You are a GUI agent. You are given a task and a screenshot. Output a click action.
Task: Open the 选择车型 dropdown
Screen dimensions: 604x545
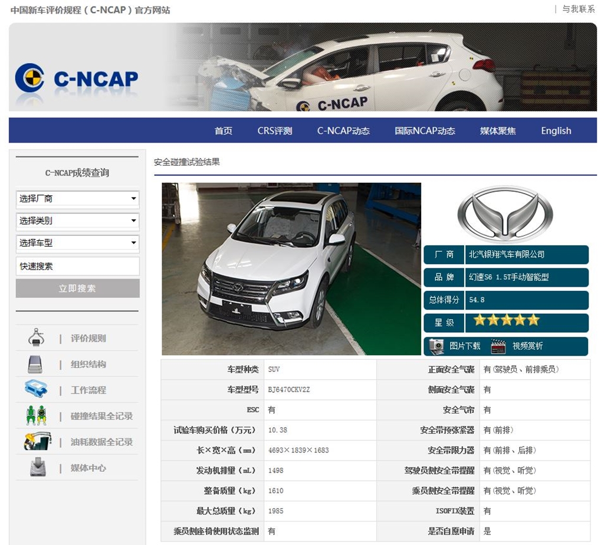click(77, 242)
